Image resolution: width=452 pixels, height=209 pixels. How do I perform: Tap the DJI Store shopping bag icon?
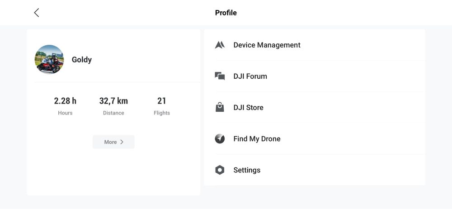(x=220, y=107)
